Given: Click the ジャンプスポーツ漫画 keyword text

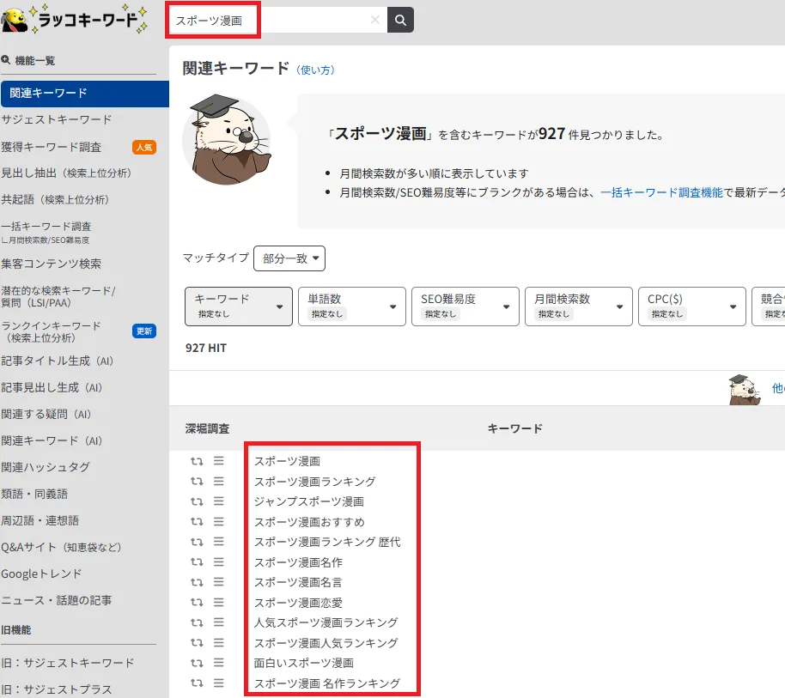Looking at the screenshot, I should [x=309, y=501].
